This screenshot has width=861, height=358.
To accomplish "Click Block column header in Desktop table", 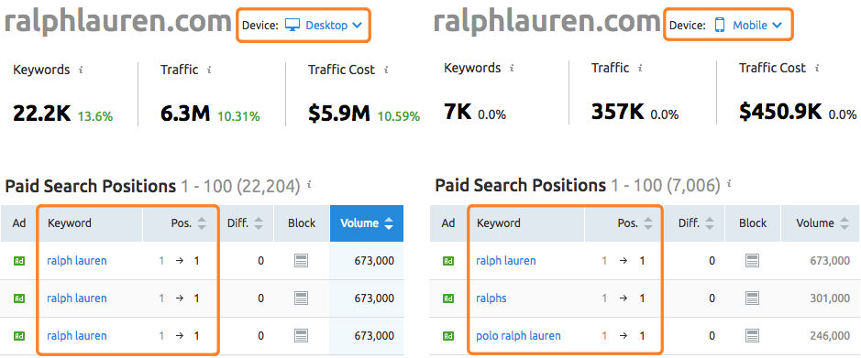I will [302, 223].
